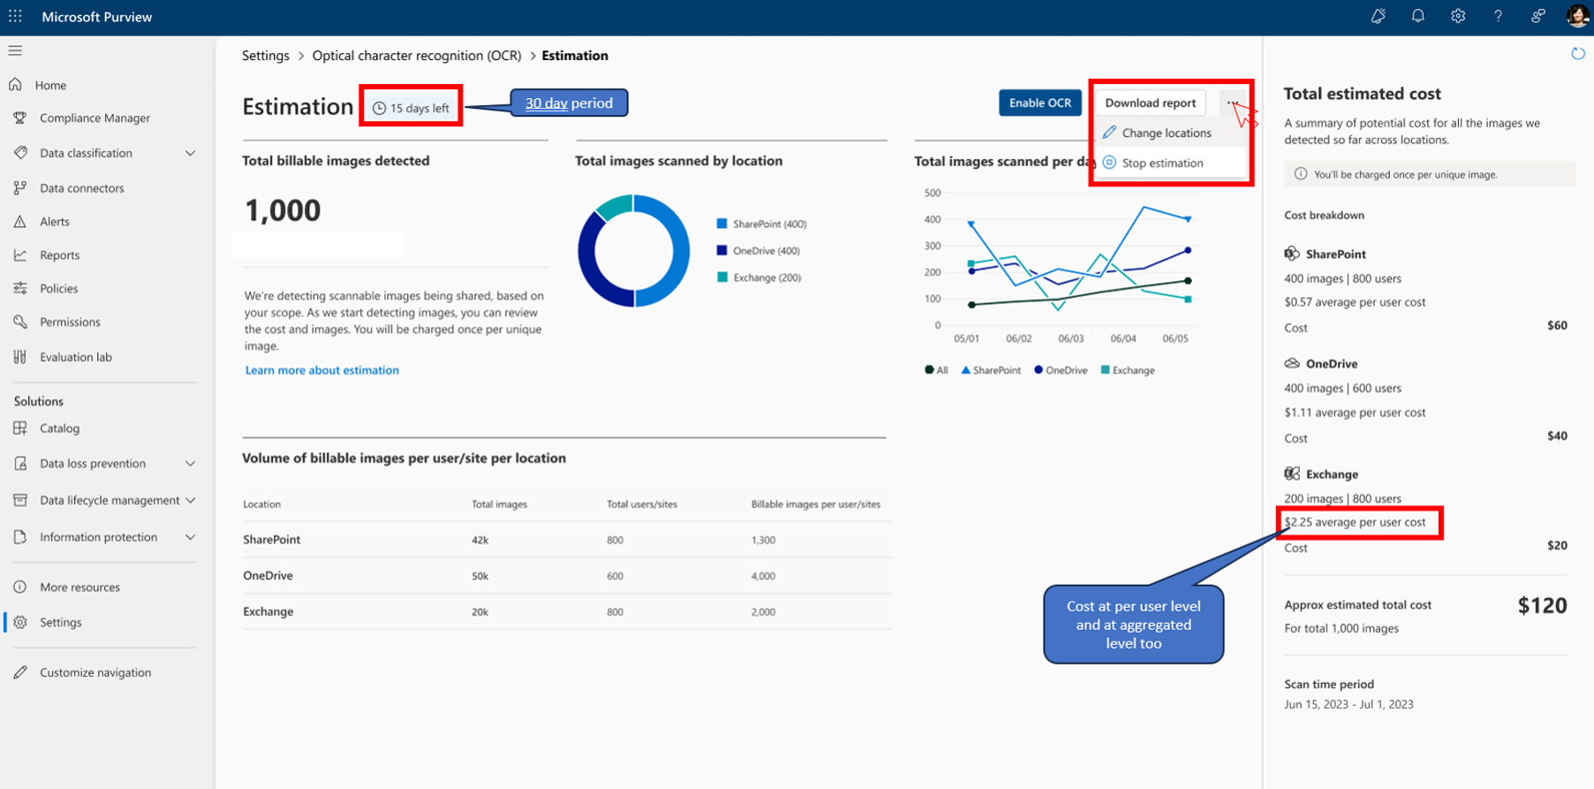Expand the Data loss prevention menu
1594x789 pixels.
190,464
